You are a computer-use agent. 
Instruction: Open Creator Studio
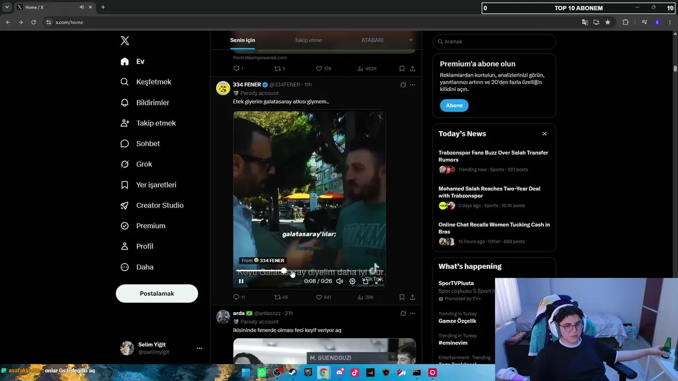(151, 205)
